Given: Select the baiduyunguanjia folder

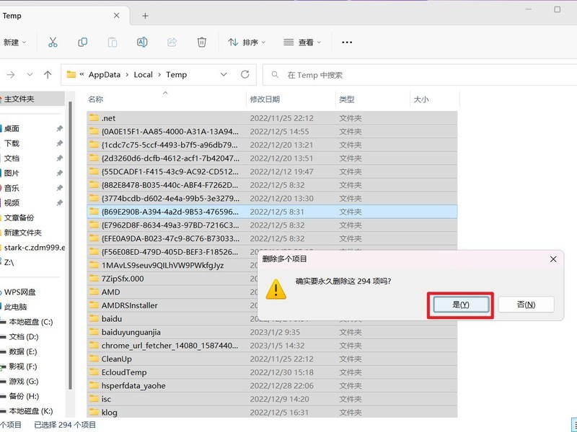Looking at the screenshot, I should pyautogui.click(x=272, y=332).
